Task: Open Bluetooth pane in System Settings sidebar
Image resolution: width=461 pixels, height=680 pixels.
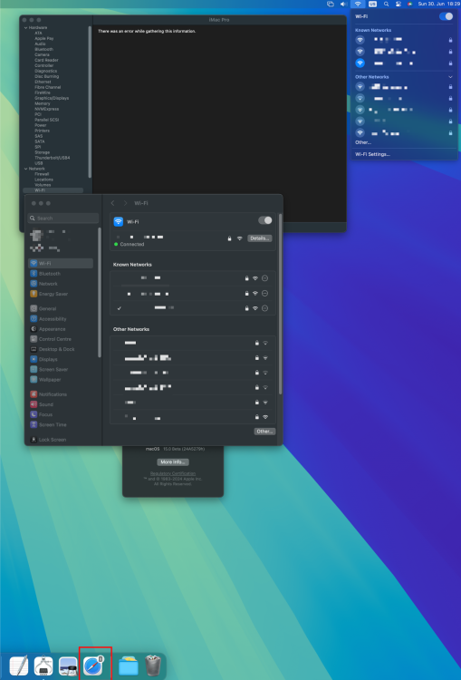Action: pyautogui.click(x=61, y=274)
